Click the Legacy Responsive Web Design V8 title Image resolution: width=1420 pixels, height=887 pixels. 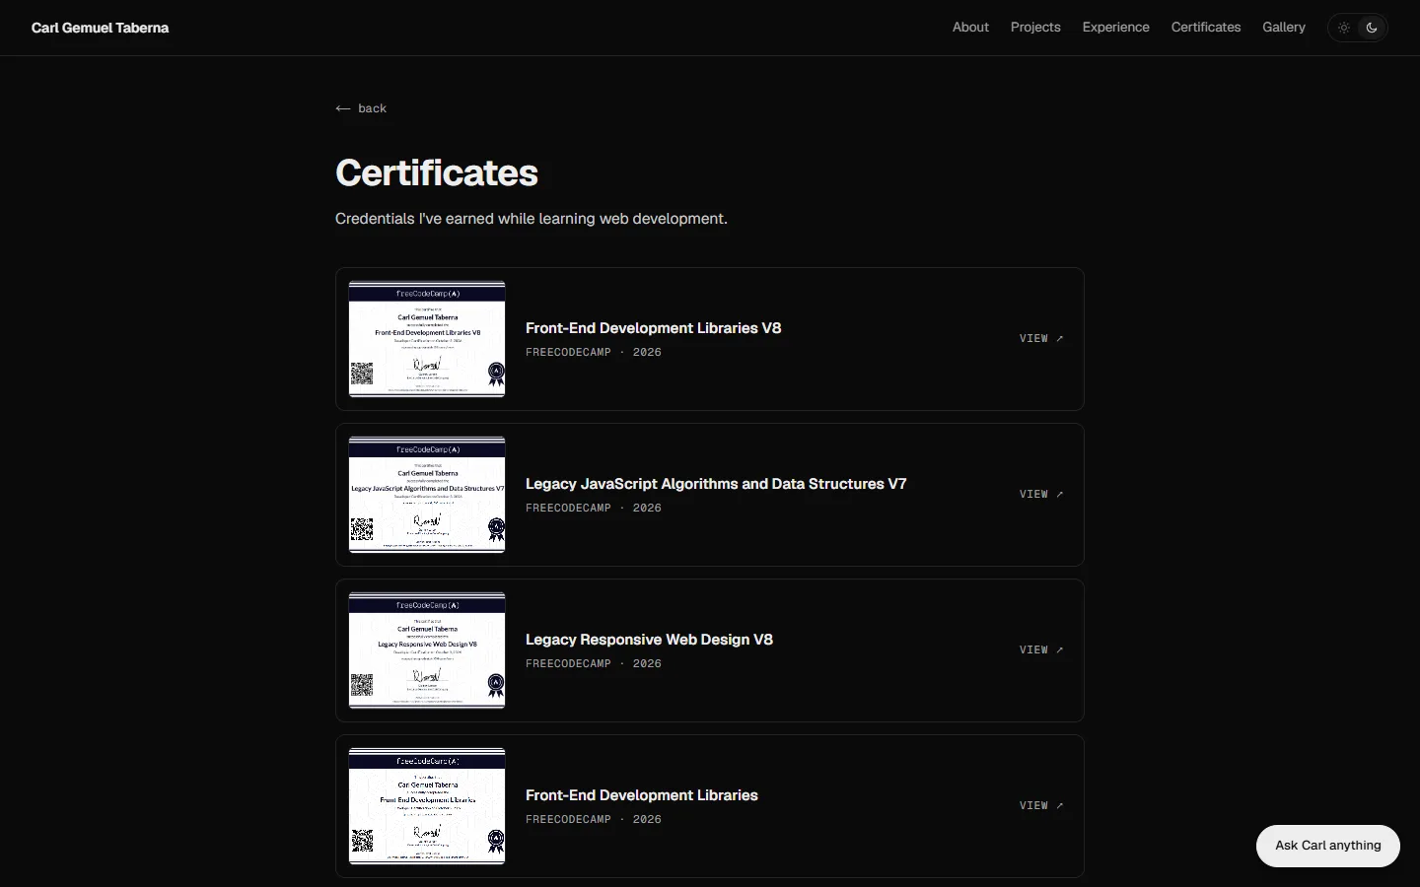click(649, 640)
